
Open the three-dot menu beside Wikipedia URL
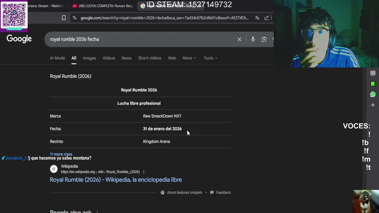[144, 172]
